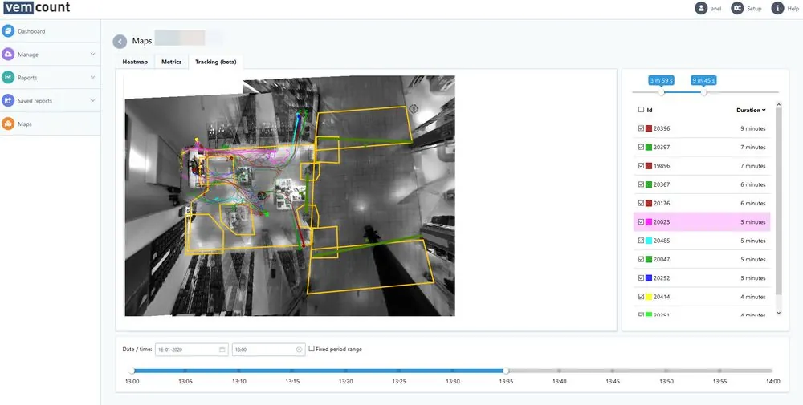Screen dimensions: 803x405
Task: Uncheck the checkbox for track 20397
Action: (641, 147)
